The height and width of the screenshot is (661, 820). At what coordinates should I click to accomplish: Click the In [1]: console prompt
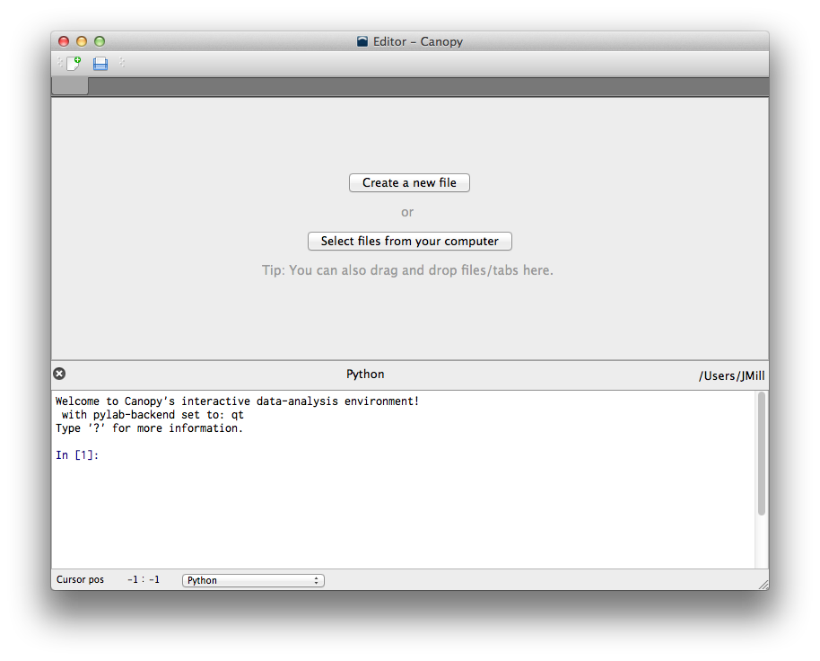pyautogui.click(x=77, y=454)
